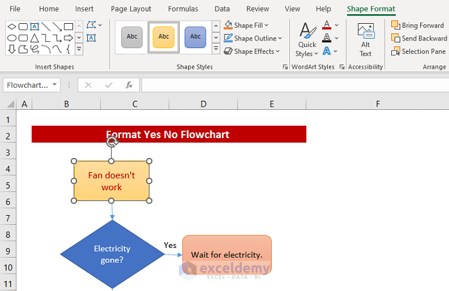Click the Name Box showing Flowchart

28,85
